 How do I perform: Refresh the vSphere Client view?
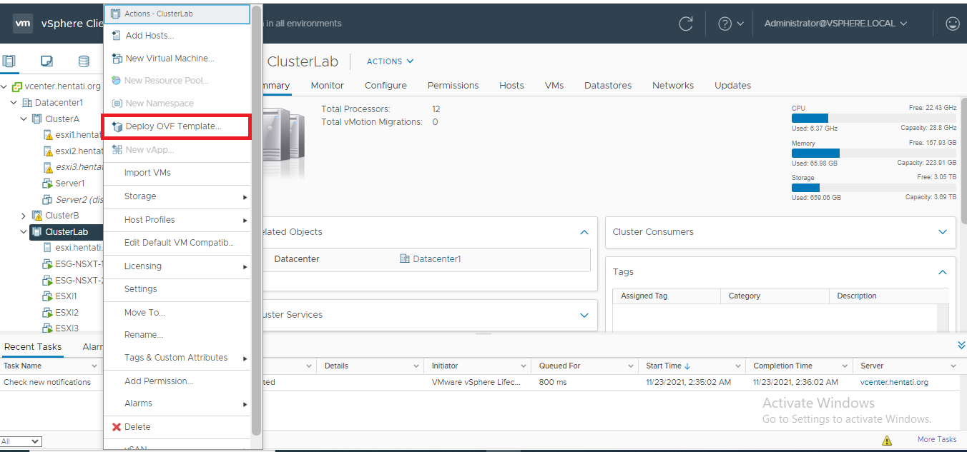pyautogui.click(x=685, y=24)
